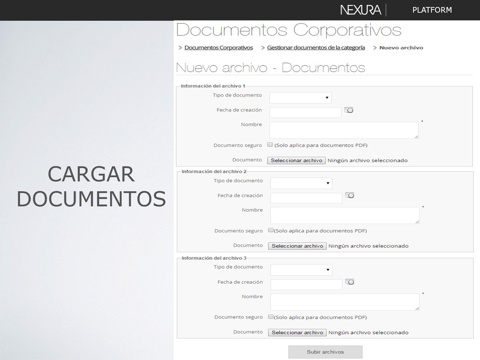The image size is (480, 360).
Task: Click Nombre text area in archivo 2
Action: point(345,215)
